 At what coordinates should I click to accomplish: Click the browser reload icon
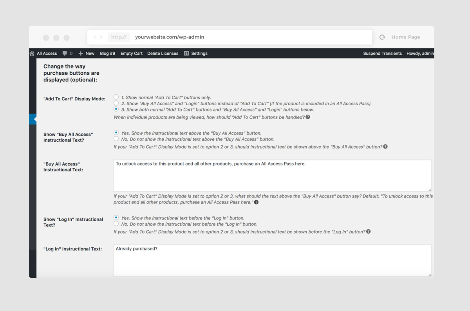[x=382, y=37]
